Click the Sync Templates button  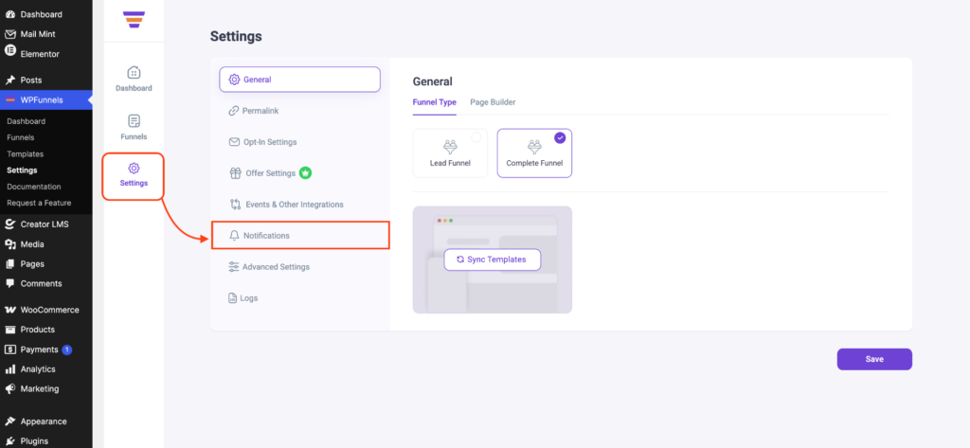493,260
